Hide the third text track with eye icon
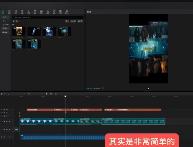The height and width of the screenshot is (147, 193). coord(7,116)
